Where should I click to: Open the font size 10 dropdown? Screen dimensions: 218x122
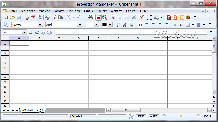[96, 25]
